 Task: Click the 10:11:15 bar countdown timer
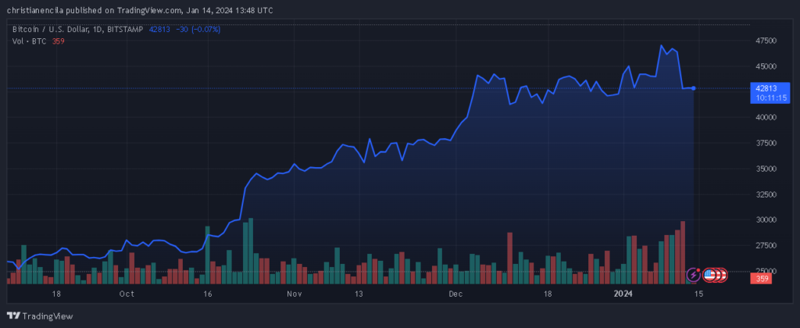point(770,98)
